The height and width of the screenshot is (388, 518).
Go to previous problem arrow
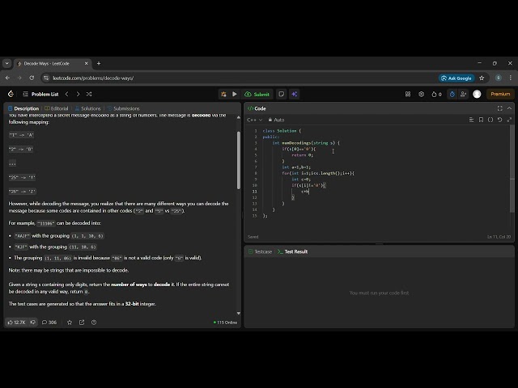point(66,94)
